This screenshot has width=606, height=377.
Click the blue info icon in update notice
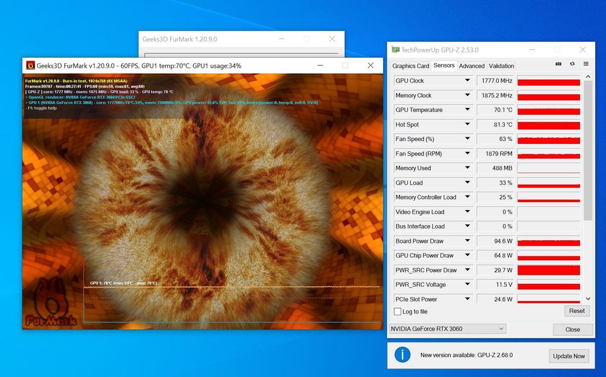coord(402,354)
